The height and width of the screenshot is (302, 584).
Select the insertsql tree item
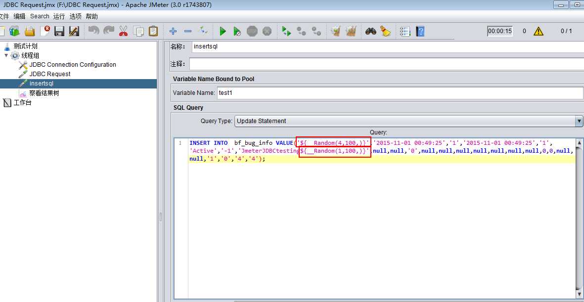tap(42, 84)
